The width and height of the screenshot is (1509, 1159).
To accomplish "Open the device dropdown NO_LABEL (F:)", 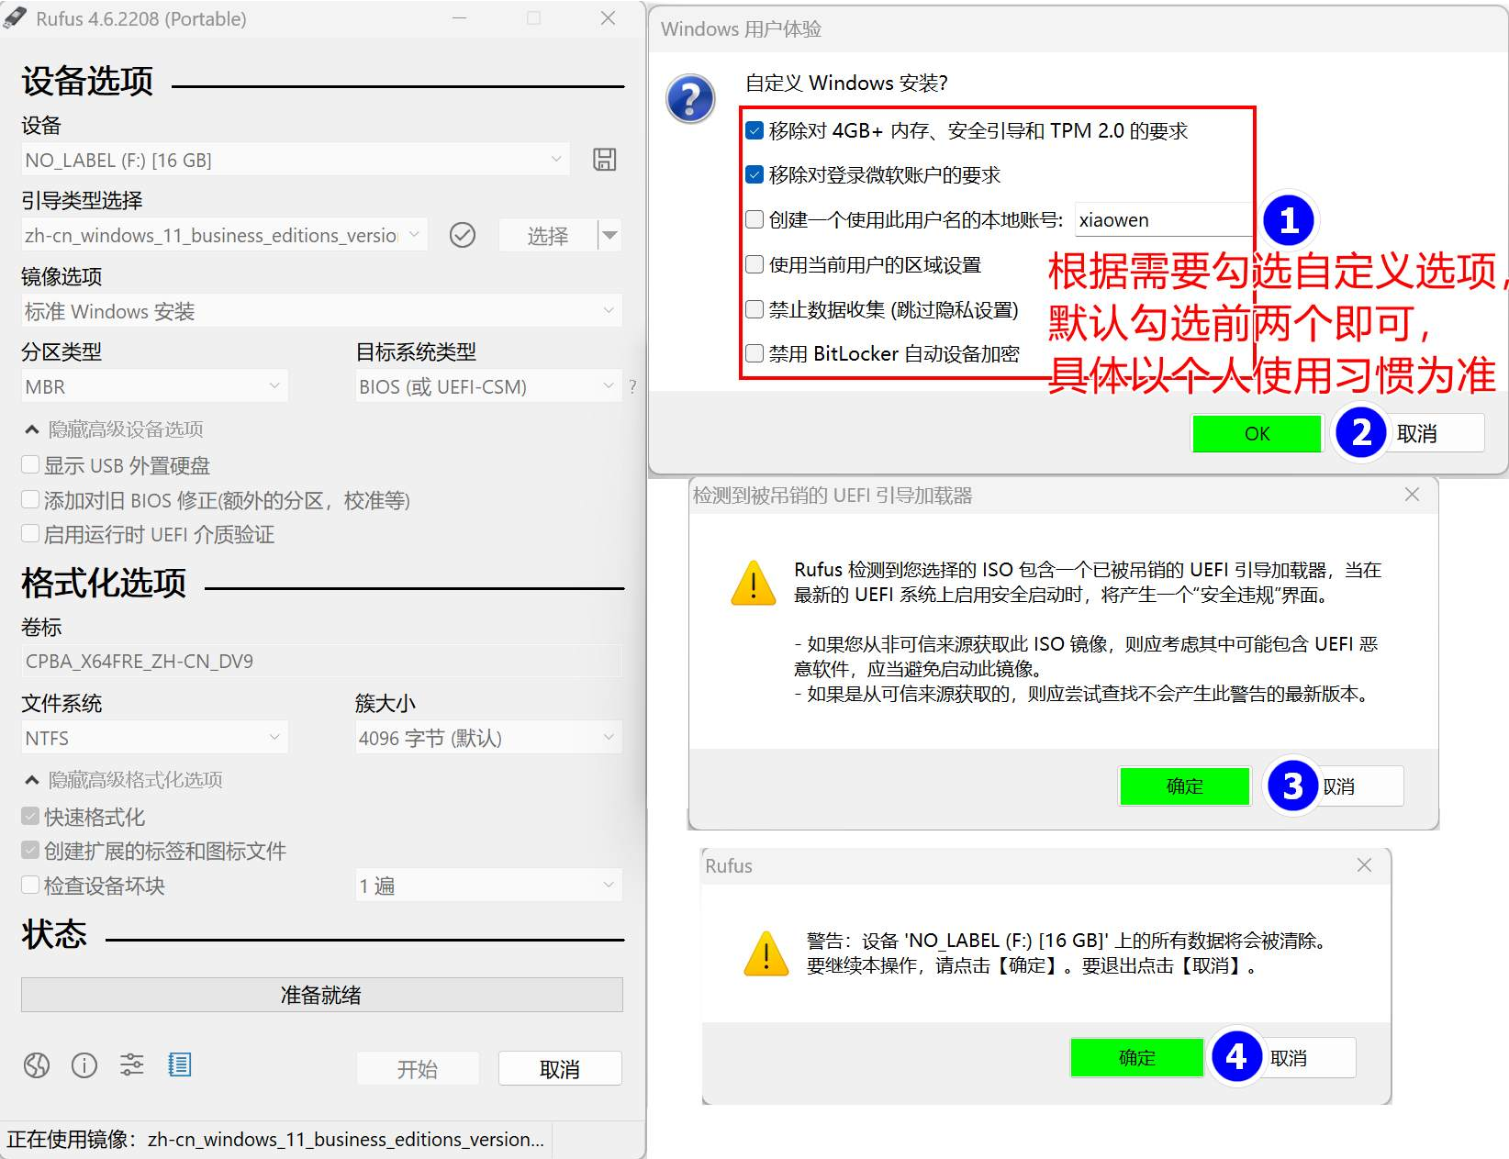I will (x=295, y=160).
